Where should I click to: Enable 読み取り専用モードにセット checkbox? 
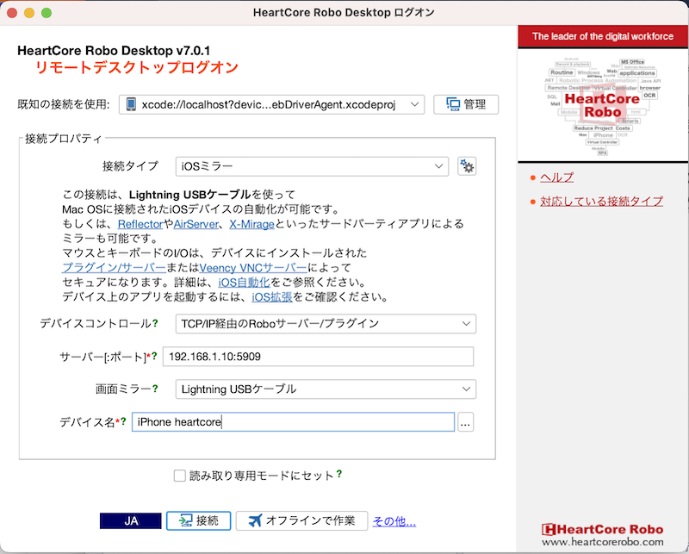pos(180,476)
